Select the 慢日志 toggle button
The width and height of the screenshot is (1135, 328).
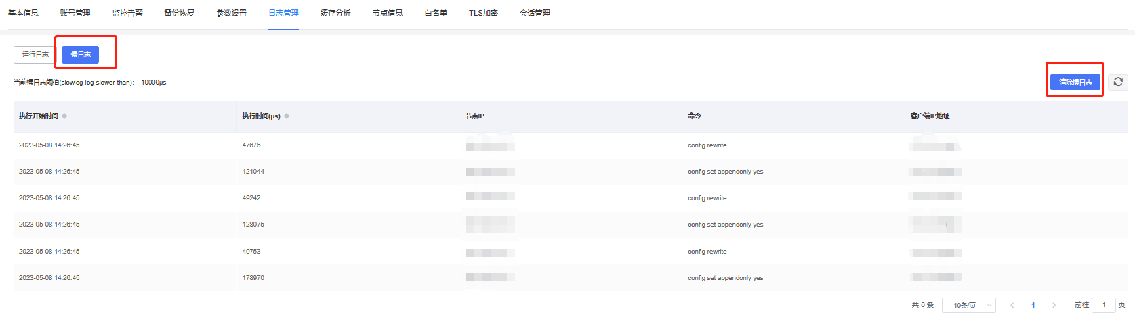tap(81, 55)
